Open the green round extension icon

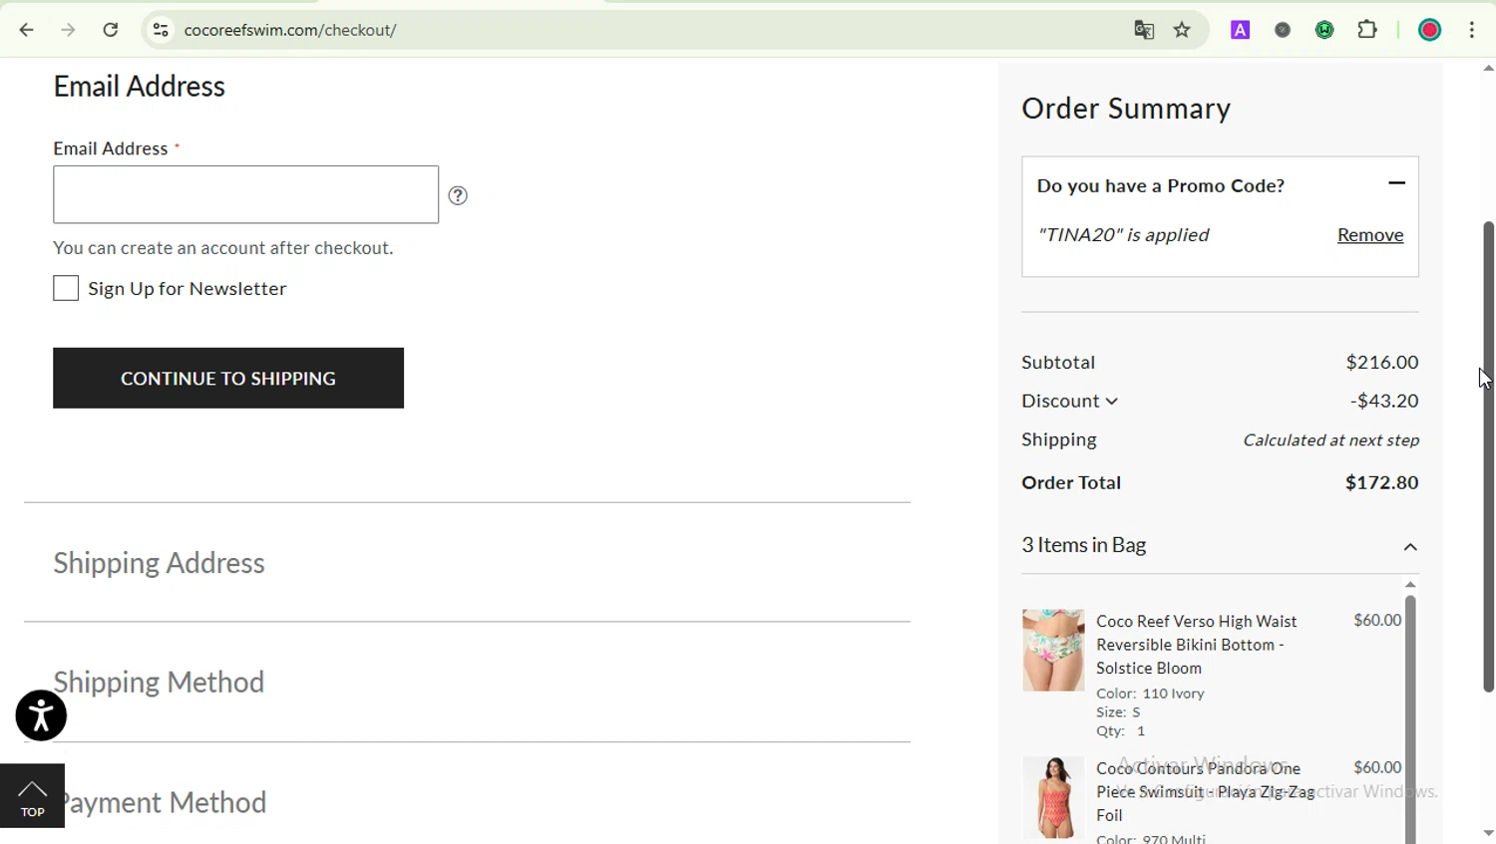(1324, 30)
